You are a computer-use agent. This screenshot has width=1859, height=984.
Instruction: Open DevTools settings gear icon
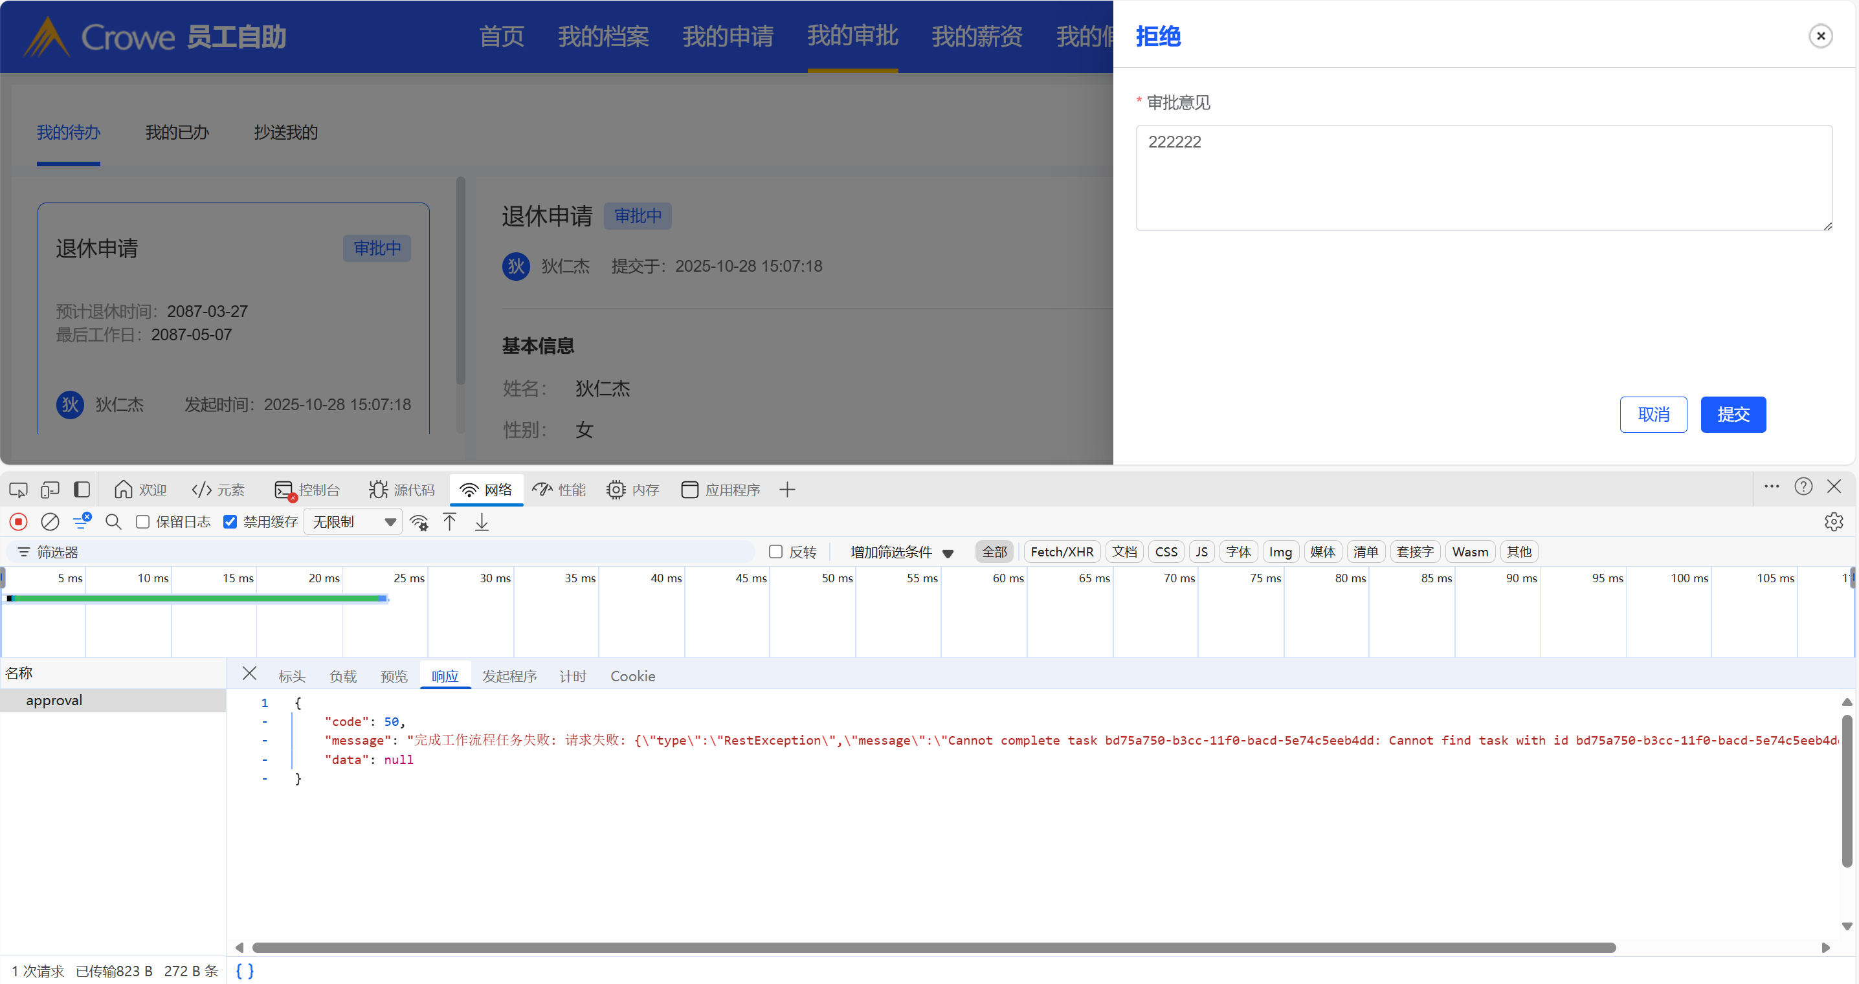(1833, 521)
